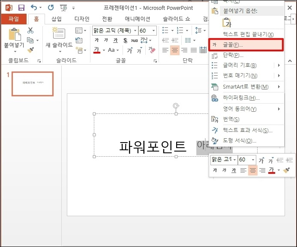Open ribbon font size 60 dropdown
The image size is (297, 247).
153,30
